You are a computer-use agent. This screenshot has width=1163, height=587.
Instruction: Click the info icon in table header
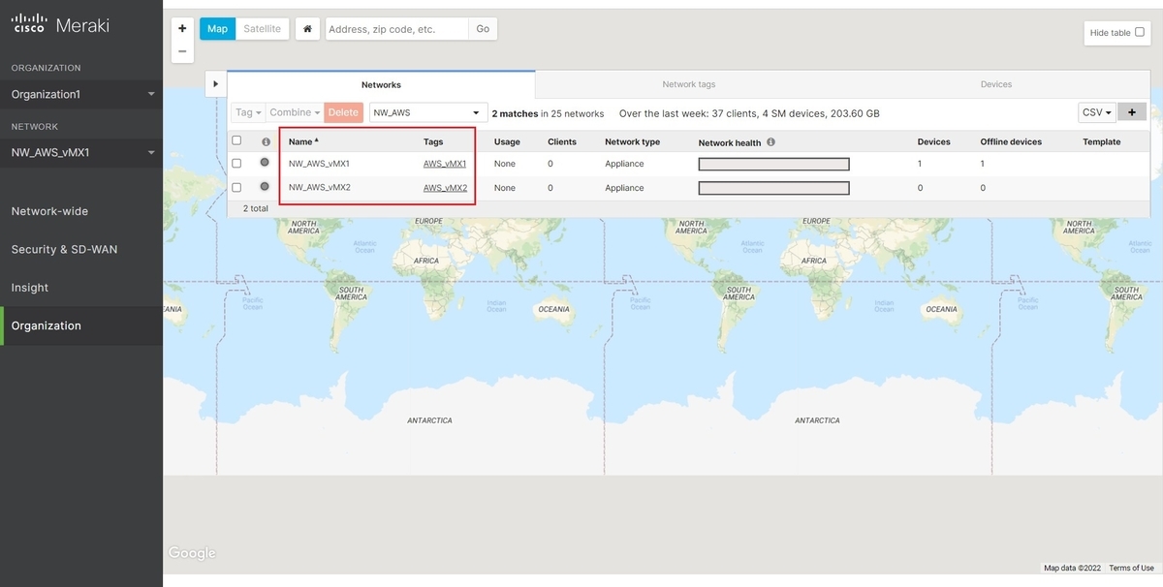click(x=266, y=141)
